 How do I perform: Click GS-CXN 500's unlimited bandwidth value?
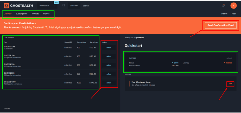[68, 74]
